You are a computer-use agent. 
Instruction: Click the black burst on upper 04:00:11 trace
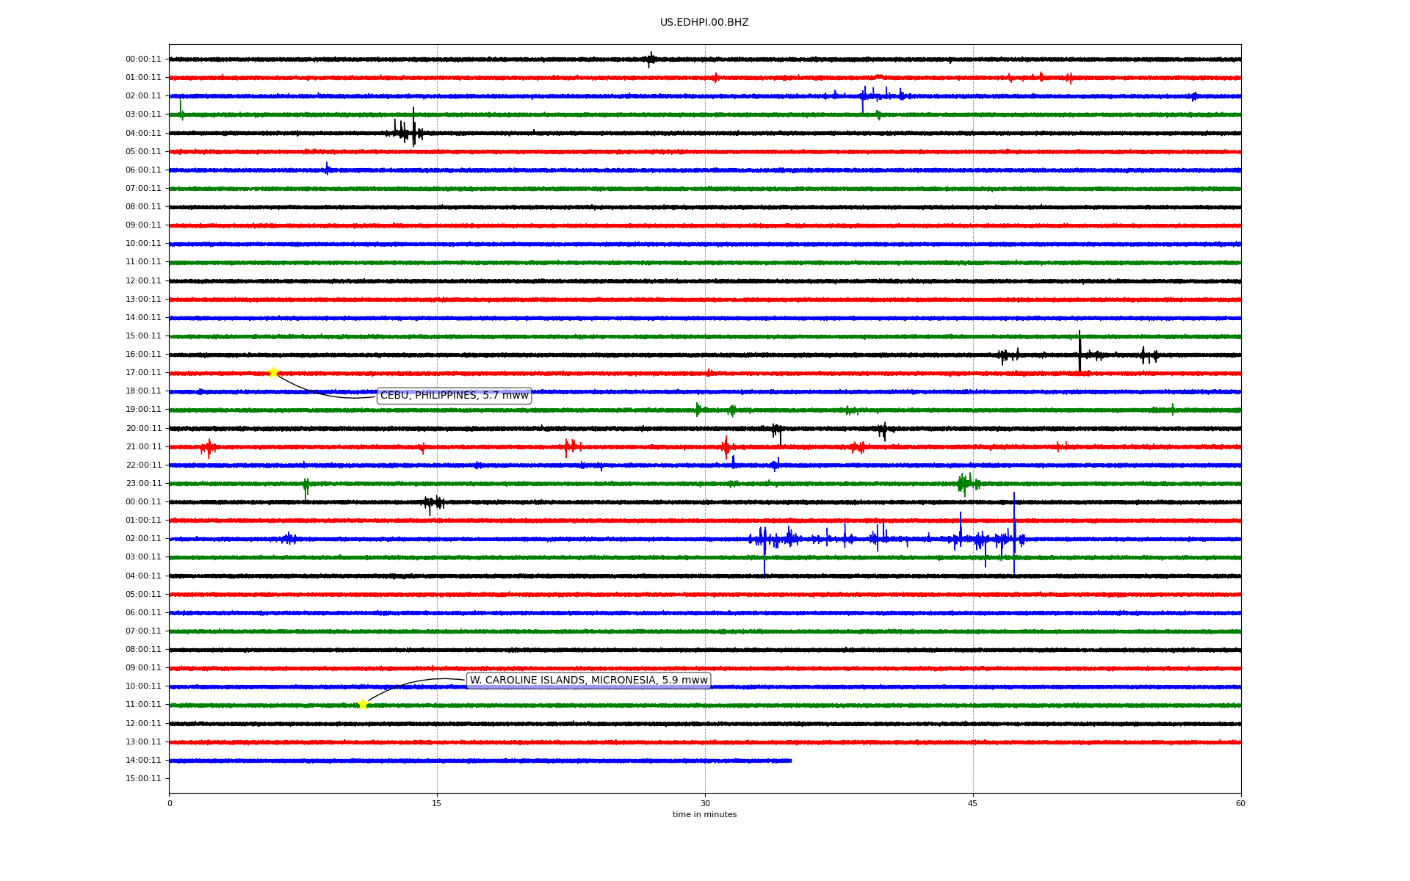tap(408, 131)
